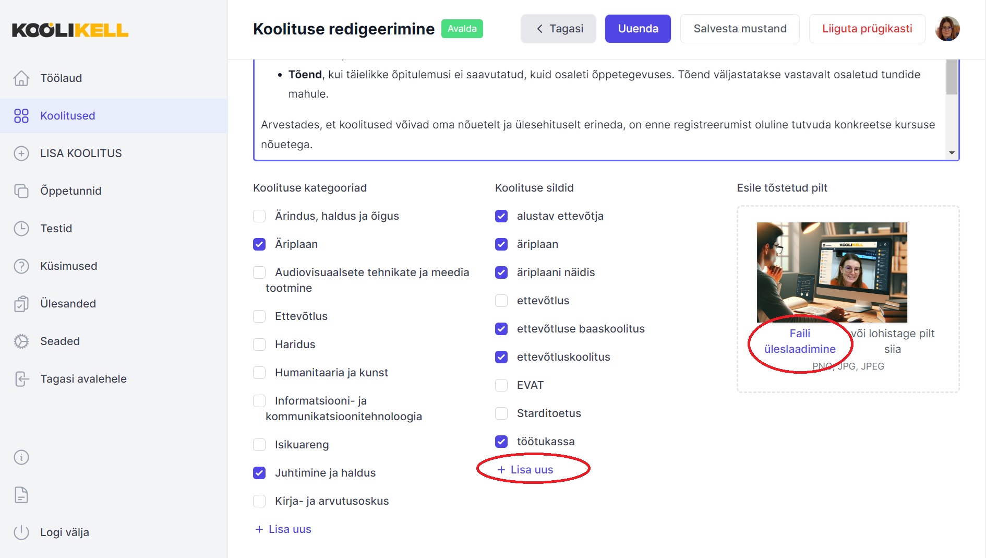Uncheck the töötukassa tag checkbox

point(501,442)
